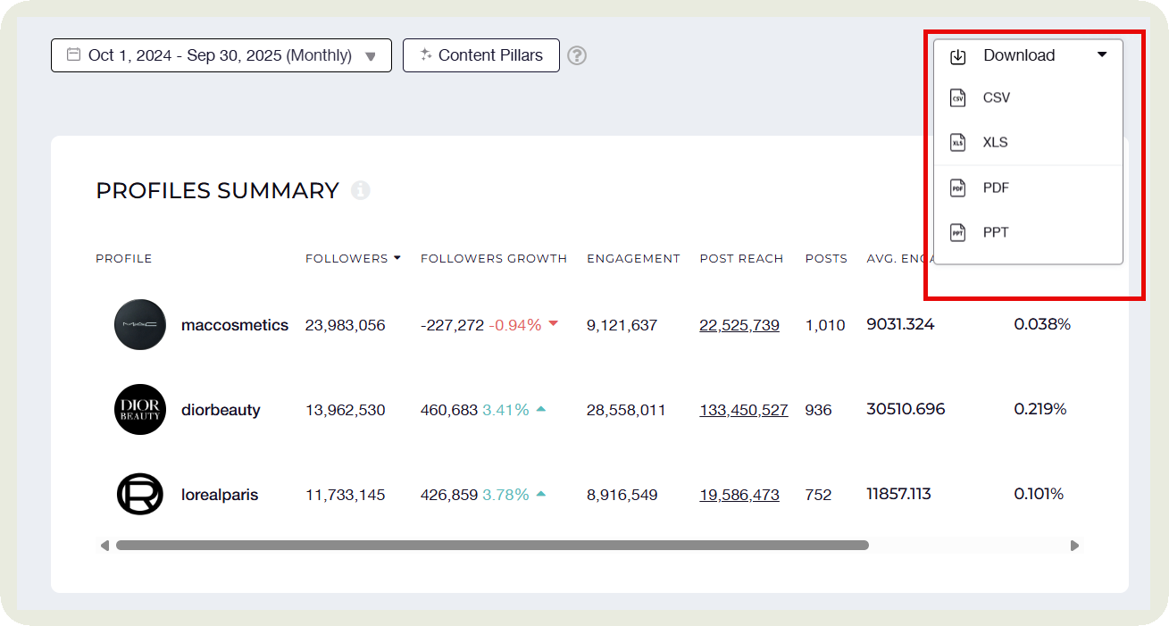Click the PDF file icon
Screen dimensions: 1169x626
click(957, 188)
